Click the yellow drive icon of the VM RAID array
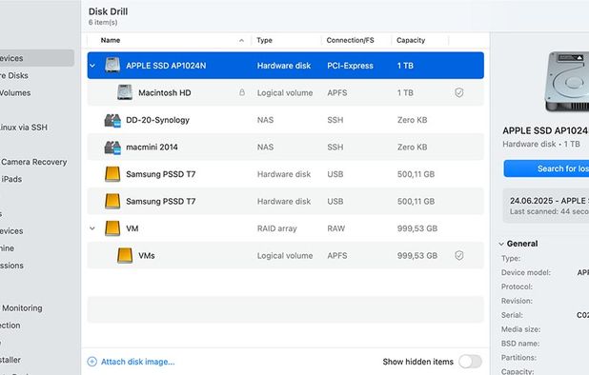Viewport: 589px width, 375px height. tap(112, 228)
